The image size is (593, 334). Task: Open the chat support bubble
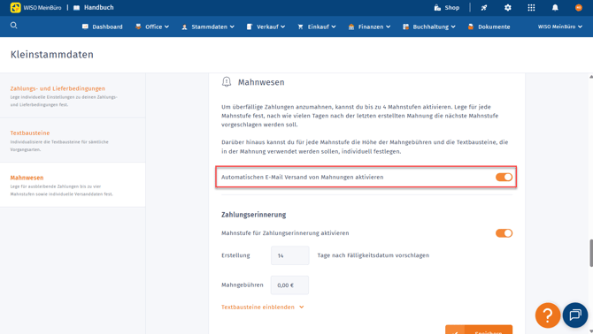(575, 315)
